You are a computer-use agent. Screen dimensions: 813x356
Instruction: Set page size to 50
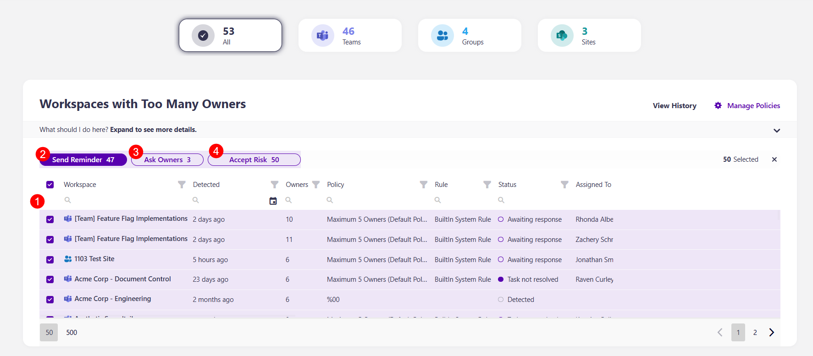tap(49, 333)
